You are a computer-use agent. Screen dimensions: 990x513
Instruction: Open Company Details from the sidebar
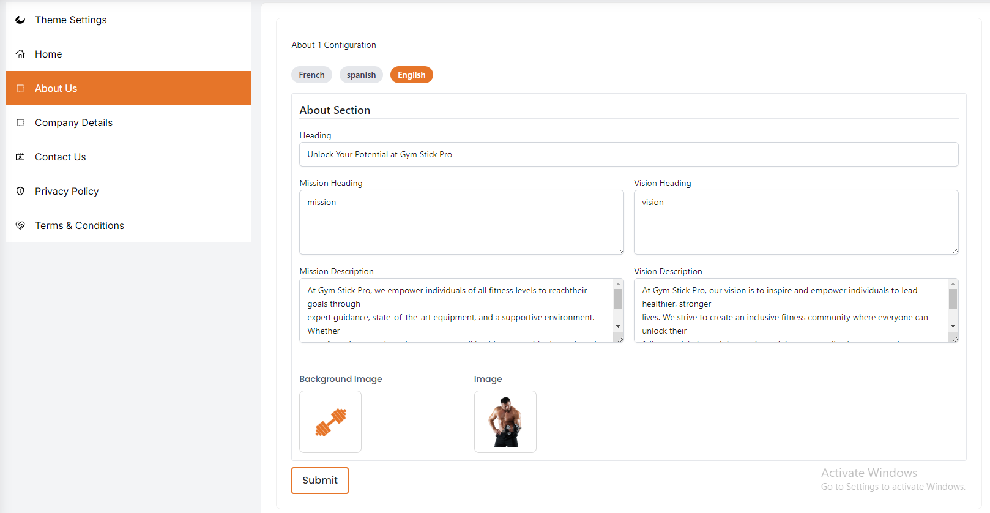73,122
